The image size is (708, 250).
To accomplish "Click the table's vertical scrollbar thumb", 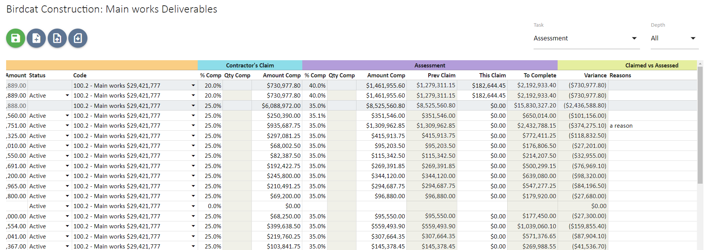I will (700, 126).
